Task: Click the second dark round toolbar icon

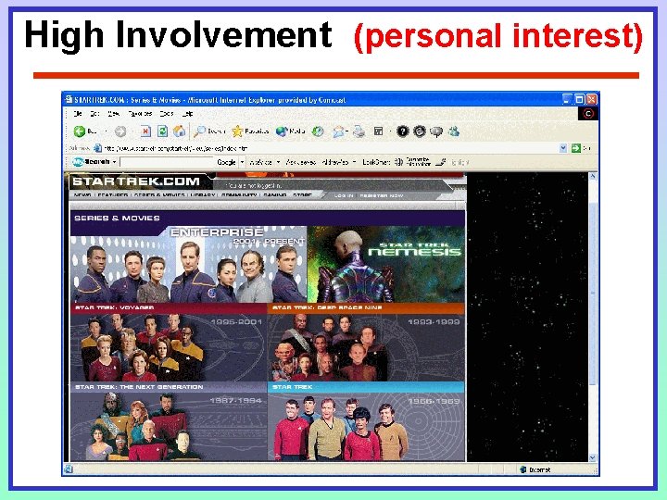Action: pos(420,131)
